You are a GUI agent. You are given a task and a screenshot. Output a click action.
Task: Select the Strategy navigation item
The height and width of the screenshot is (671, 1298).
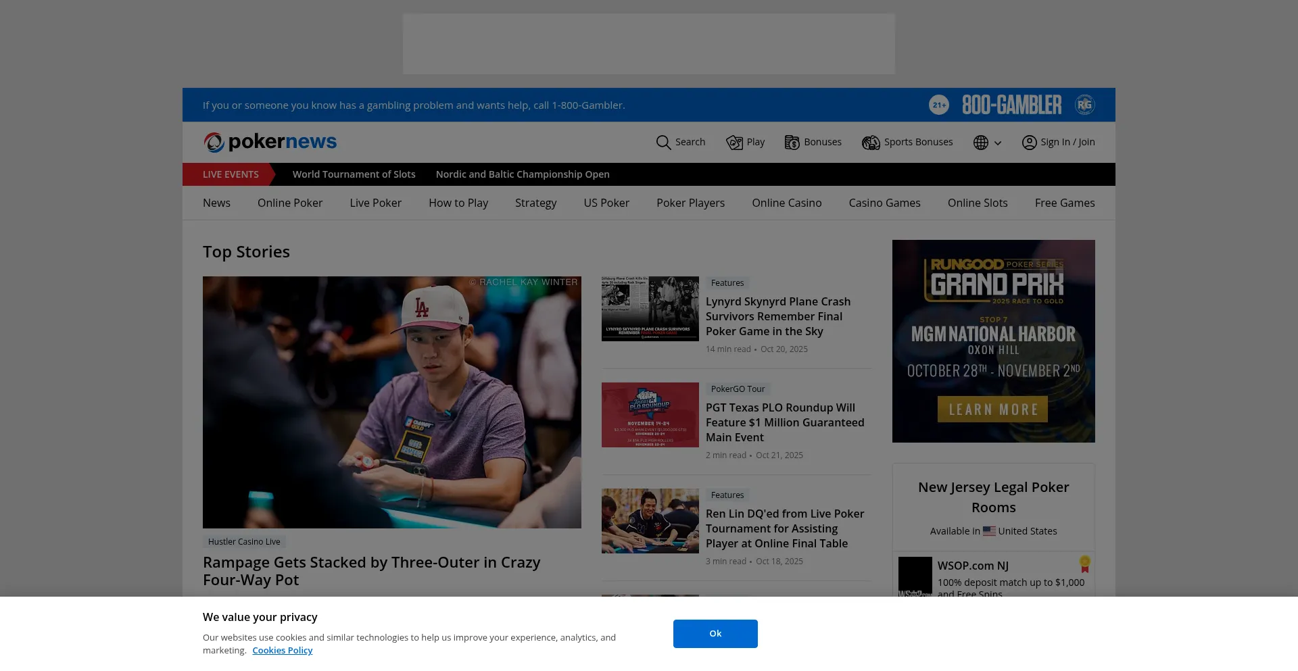point(535,203)
